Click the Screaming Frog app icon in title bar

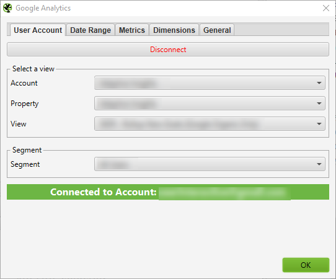click(x=7, y=8)
